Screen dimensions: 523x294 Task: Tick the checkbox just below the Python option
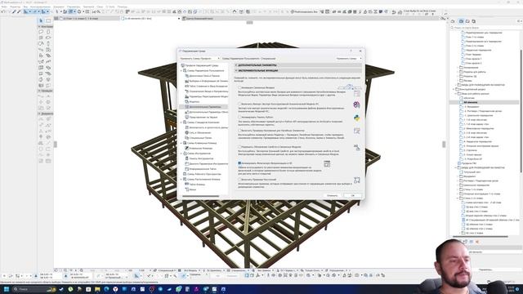coord(239,131)
